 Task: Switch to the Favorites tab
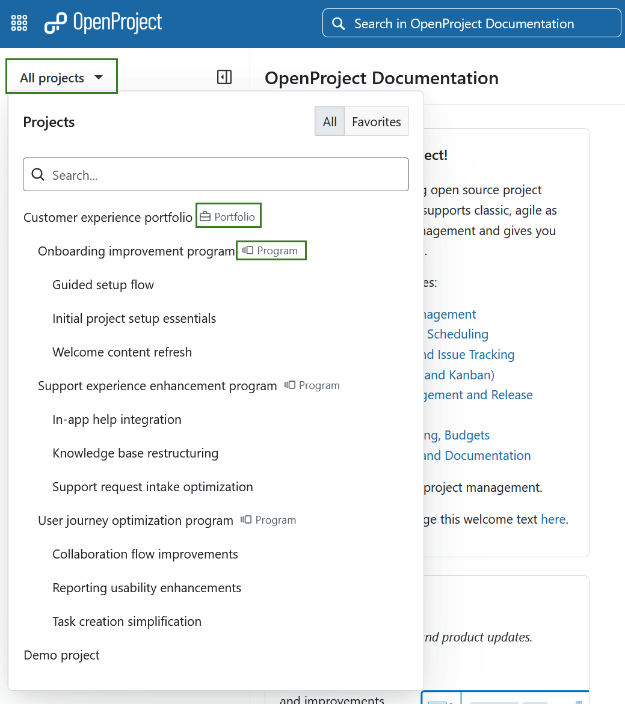click(x=376, y=121)
